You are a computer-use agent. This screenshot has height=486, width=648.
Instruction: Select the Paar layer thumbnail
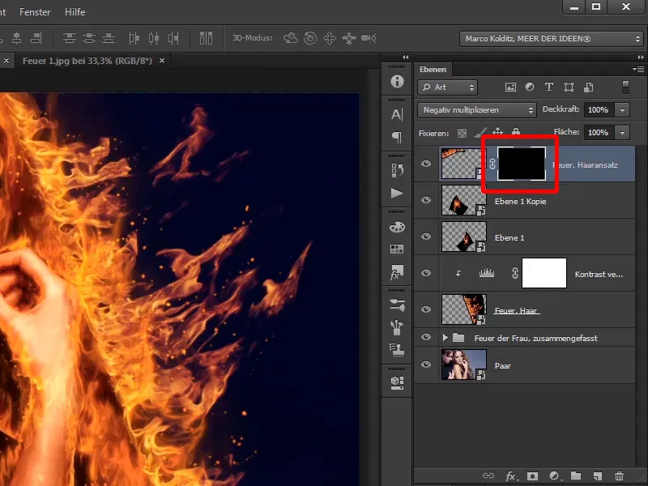(463, 364)
